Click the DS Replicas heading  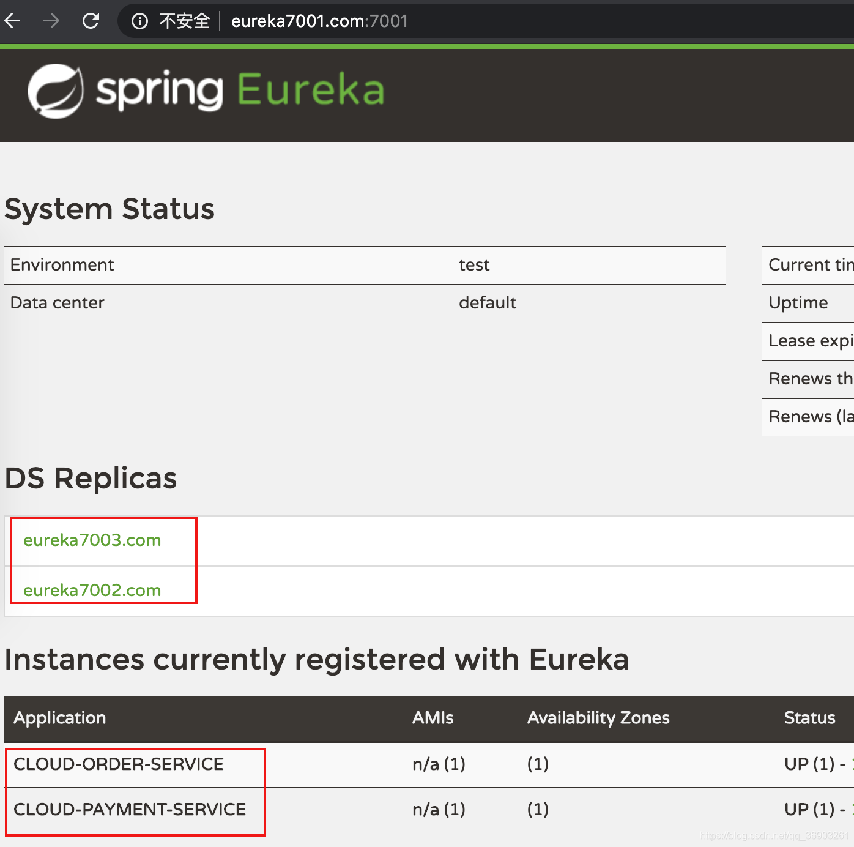coord(91,479)
